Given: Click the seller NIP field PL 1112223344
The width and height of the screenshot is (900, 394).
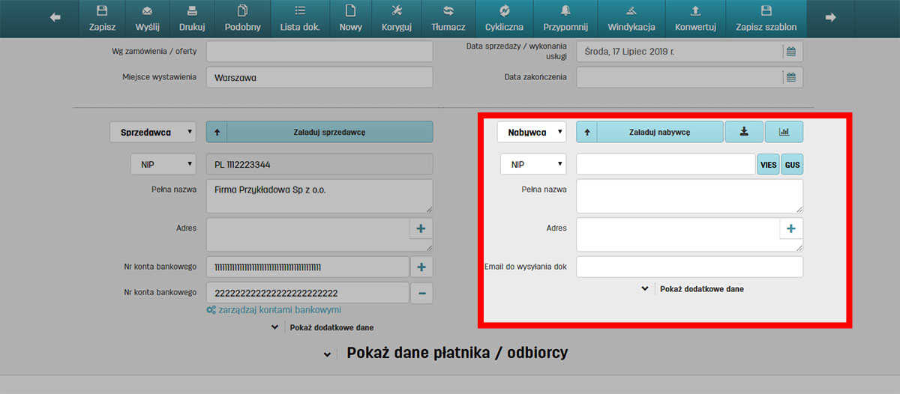Looking at the screenshot, I should tap(319, 164).
